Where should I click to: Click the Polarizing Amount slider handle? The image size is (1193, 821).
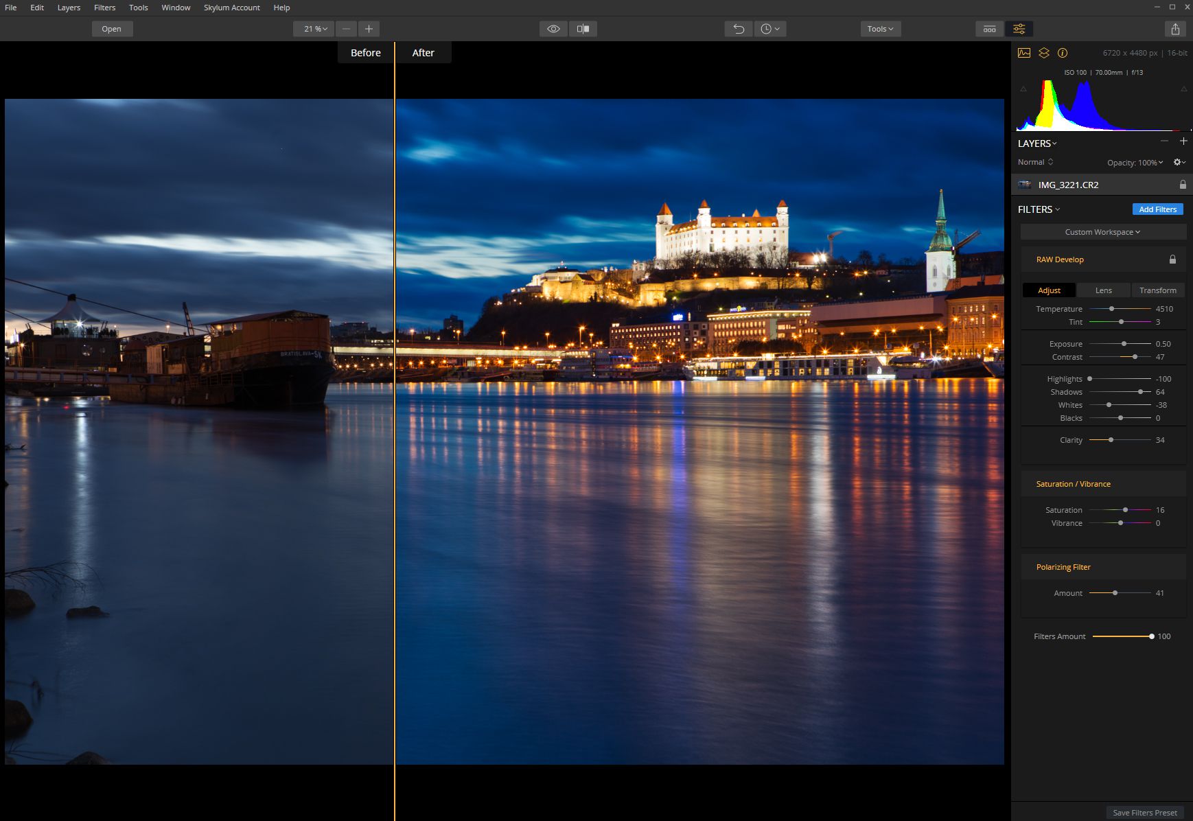[x=1115, y=593]
